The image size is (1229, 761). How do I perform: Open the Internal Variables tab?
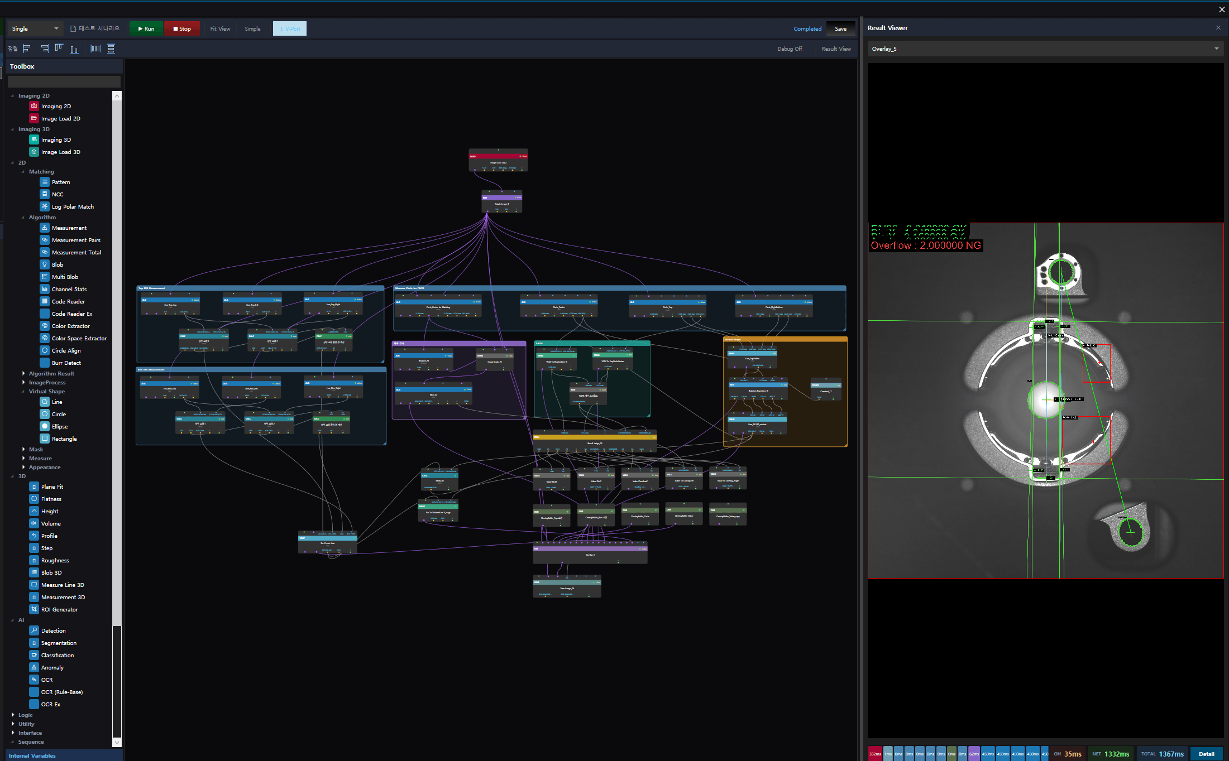coord(32,755)
